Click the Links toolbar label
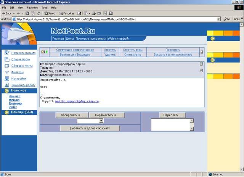This screenshot has height=177, width=244. (x=236, y=19)
